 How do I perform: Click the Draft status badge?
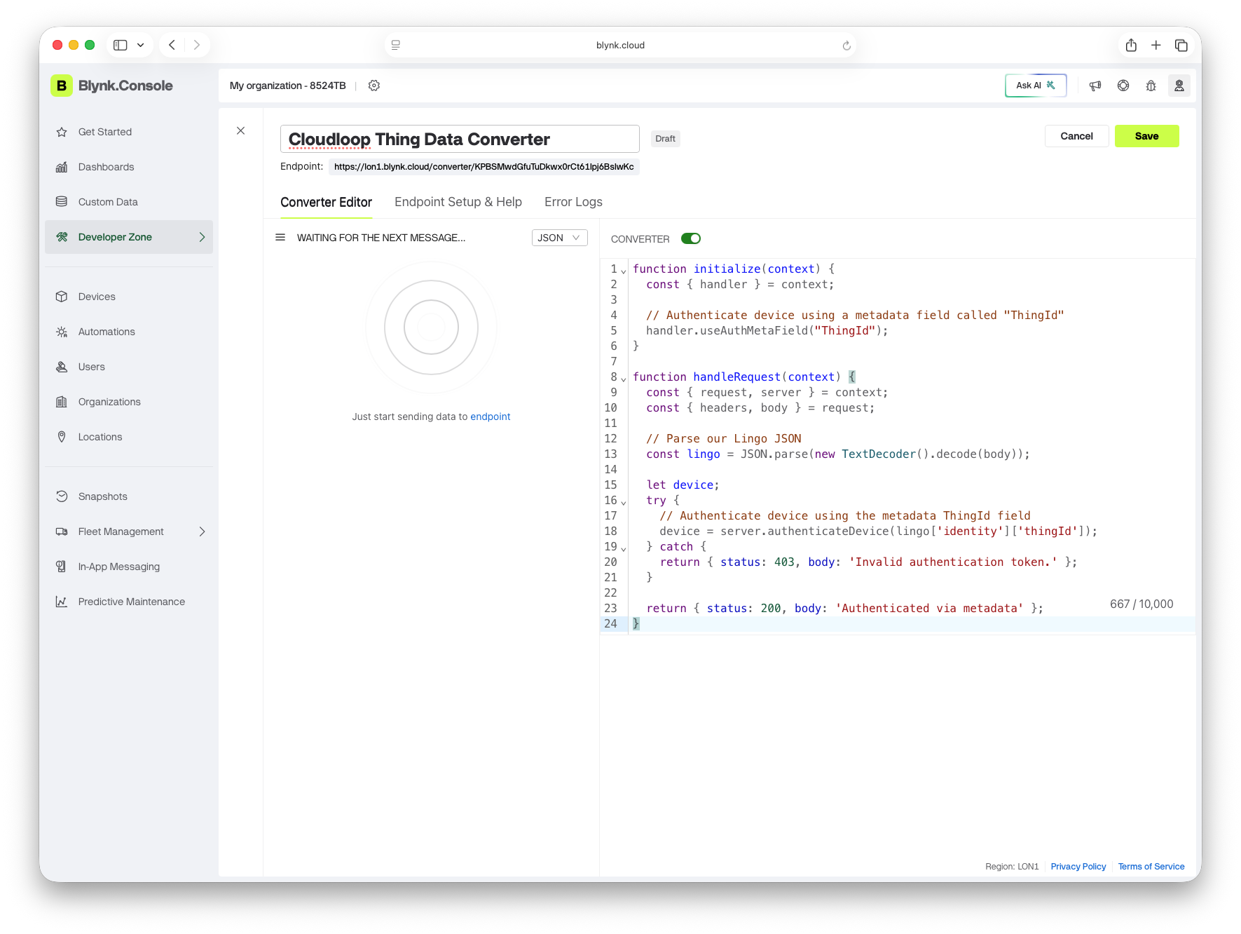click(x=665, y=139)
